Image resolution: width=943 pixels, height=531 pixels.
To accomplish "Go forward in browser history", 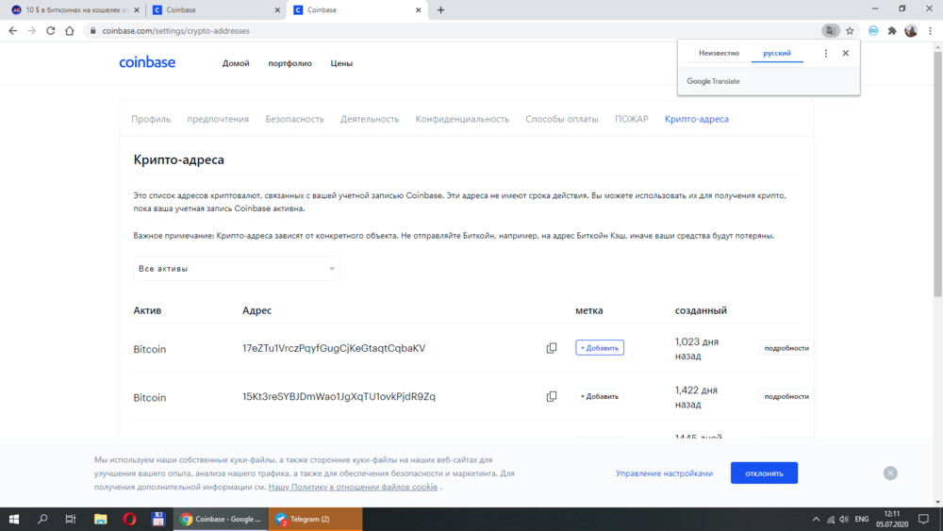I will (x=32, y=31).
